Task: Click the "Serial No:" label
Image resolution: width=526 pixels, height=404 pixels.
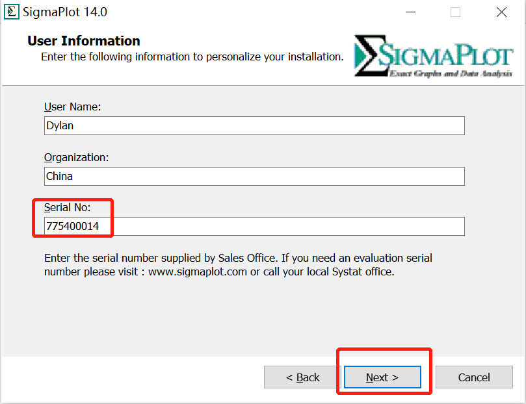Action: click(x=68, y=207)
